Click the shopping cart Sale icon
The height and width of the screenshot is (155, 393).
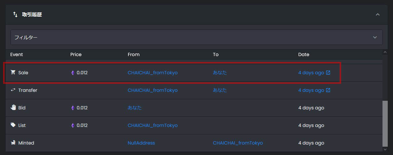(x=13, y=73)
